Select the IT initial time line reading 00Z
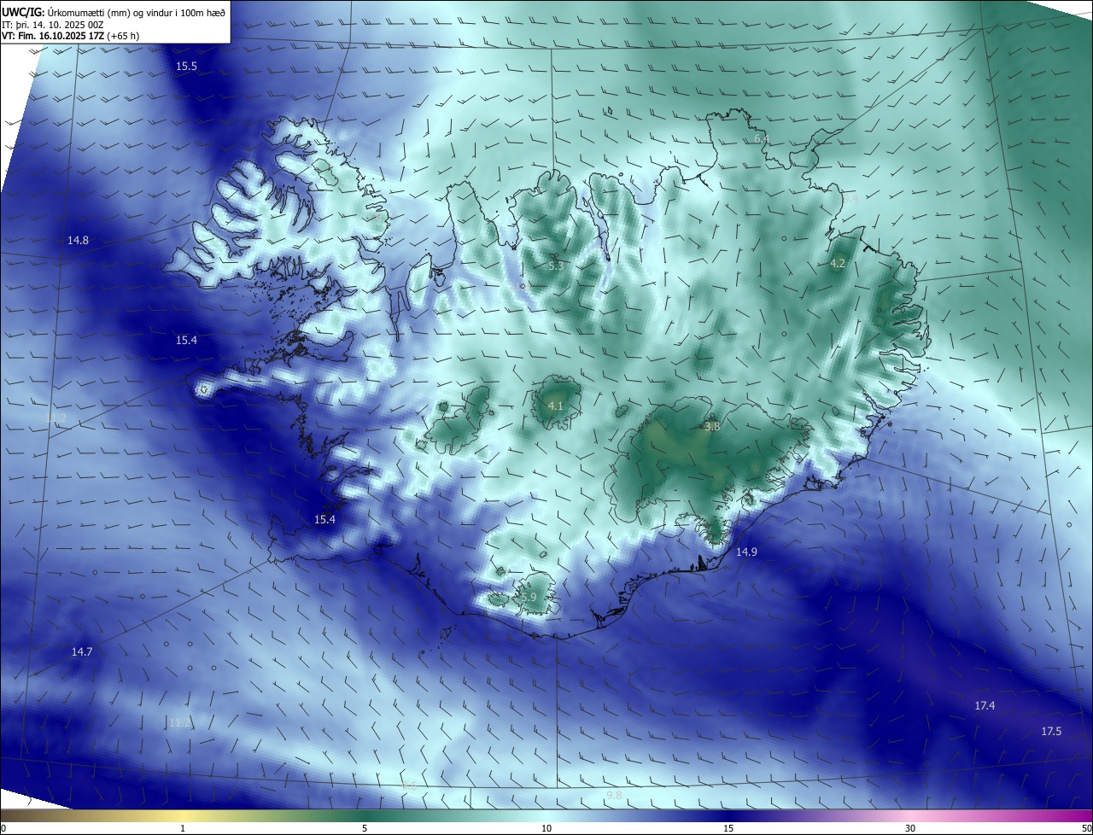Screen dimensions: 1093x835 click(x=52, y=24)
